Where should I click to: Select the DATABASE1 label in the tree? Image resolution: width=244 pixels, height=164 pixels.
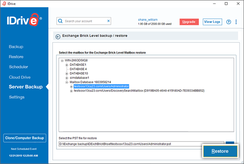click(78, 65)
